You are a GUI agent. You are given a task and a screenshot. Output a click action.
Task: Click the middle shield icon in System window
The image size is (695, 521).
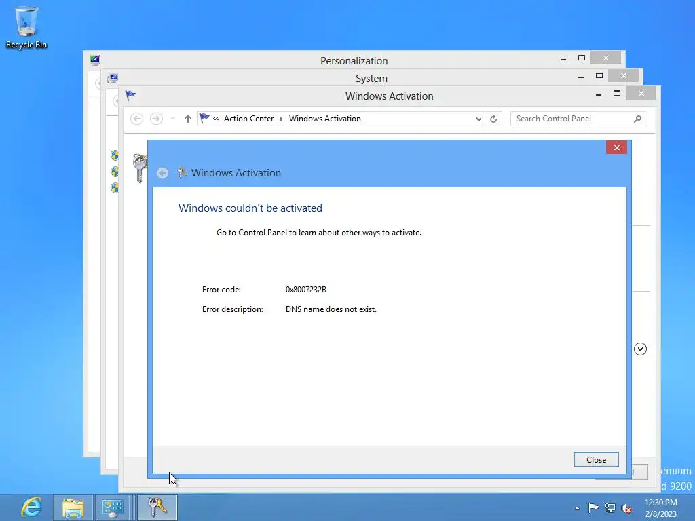pyautogui.click(x=114, y=172)
